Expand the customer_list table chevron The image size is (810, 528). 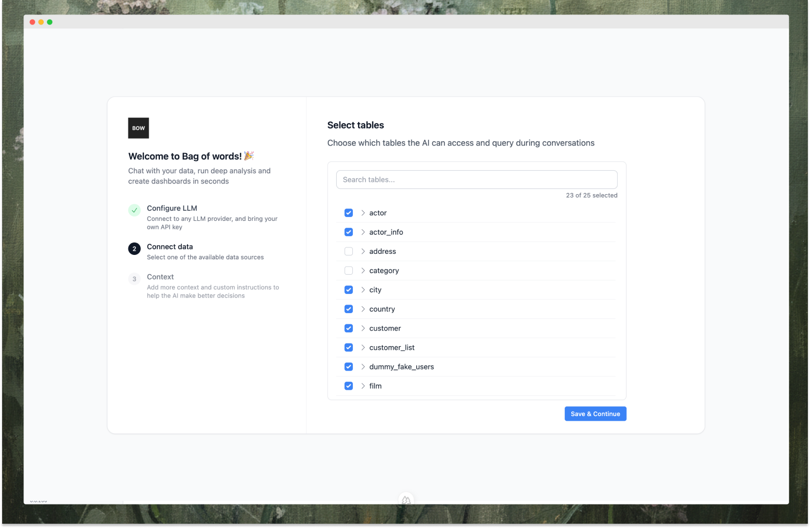(363, 347)
